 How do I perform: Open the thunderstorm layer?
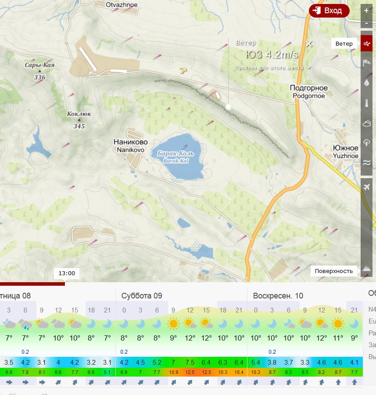pos(367,143)
